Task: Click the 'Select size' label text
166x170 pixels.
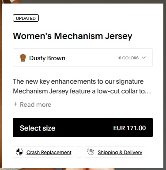Action: [x=38, y=128]
